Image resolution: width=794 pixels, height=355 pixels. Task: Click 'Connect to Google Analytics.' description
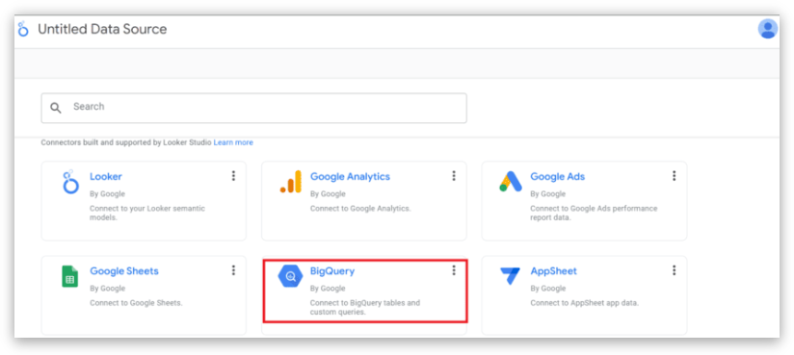(360, 209)
